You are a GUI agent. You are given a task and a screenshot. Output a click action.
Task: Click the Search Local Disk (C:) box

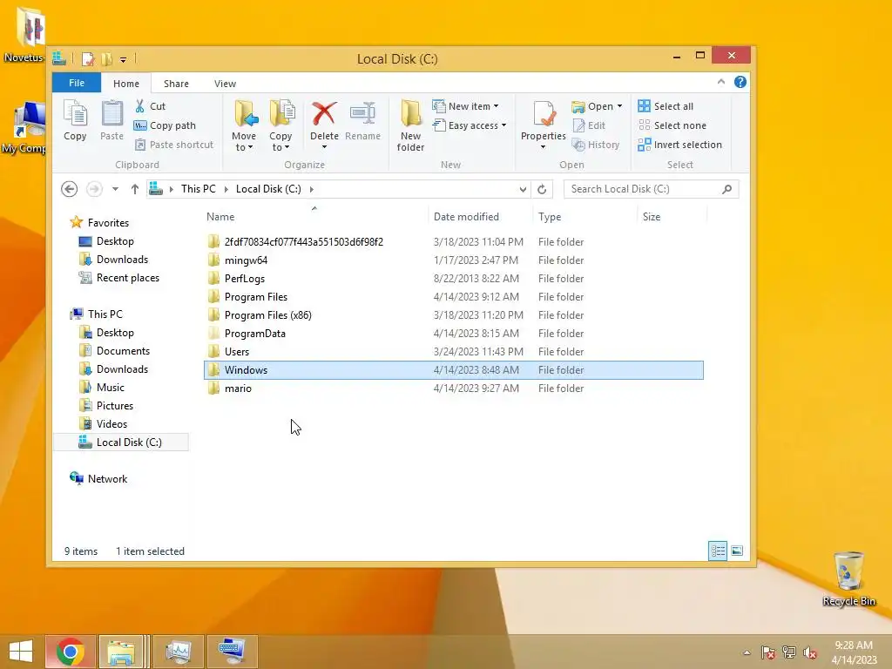(651, 189)
